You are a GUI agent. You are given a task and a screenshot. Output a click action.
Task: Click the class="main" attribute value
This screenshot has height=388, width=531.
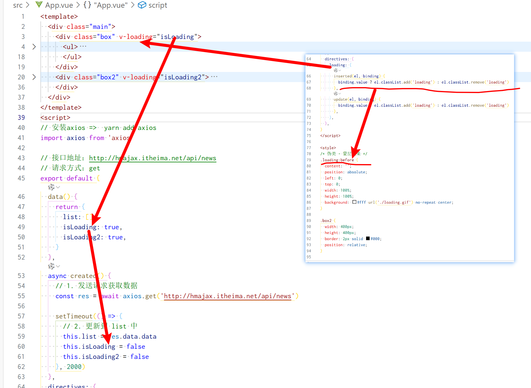(100, 26)
